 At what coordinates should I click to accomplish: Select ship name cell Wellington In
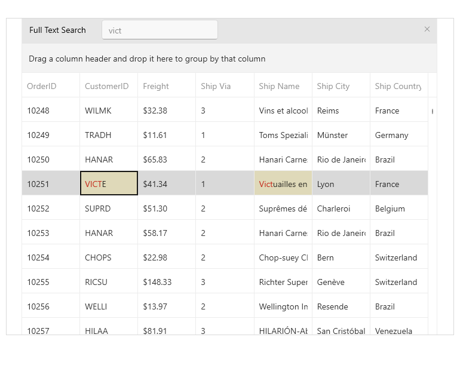coord(283,306)
